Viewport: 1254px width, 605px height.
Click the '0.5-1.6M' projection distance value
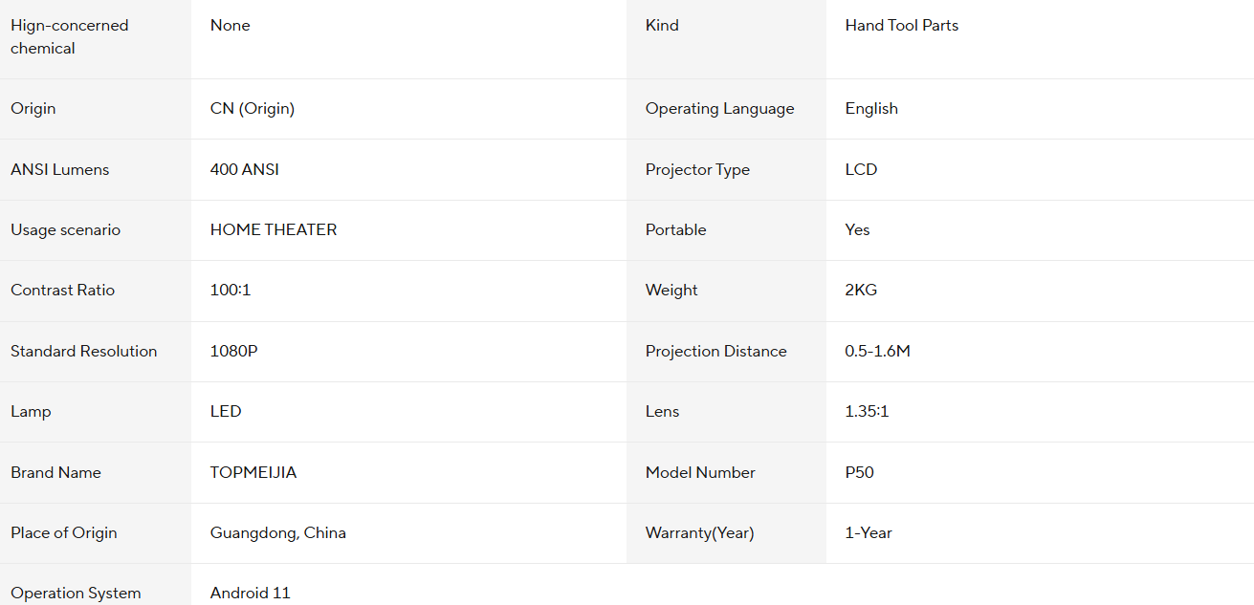tap(877, 351)
